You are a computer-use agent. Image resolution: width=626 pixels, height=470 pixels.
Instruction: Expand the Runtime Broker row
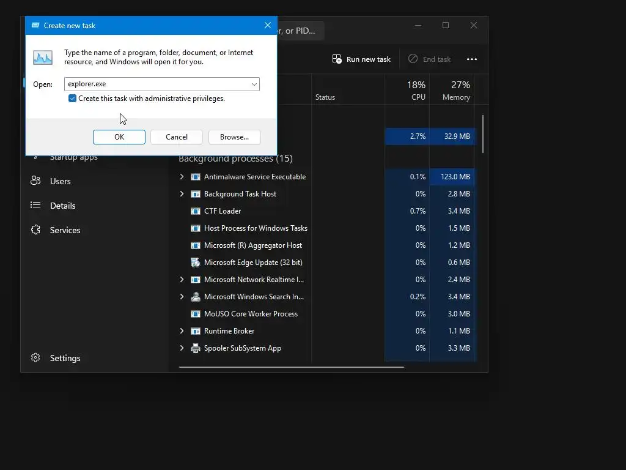182,331
